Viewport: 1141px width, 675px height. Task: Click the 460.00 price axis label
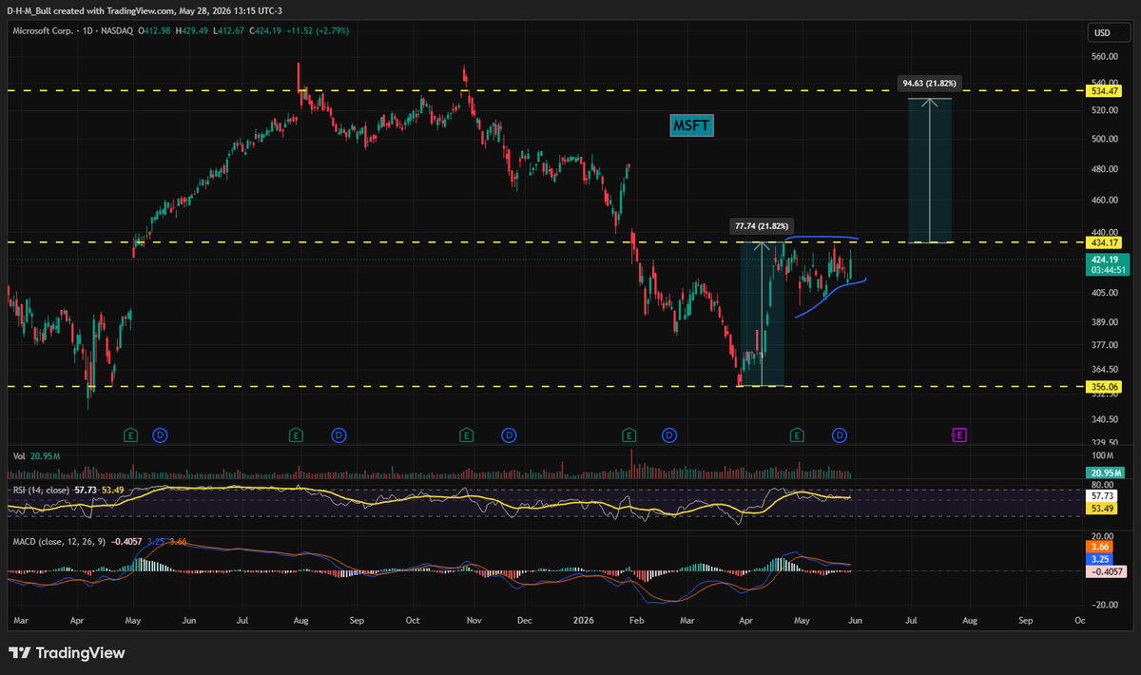click(x=1104, y=201)
